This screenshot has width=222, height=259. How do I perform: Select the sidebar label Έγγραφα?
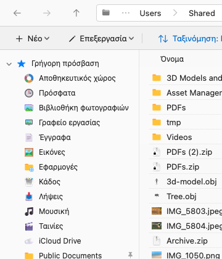(55, 138)
